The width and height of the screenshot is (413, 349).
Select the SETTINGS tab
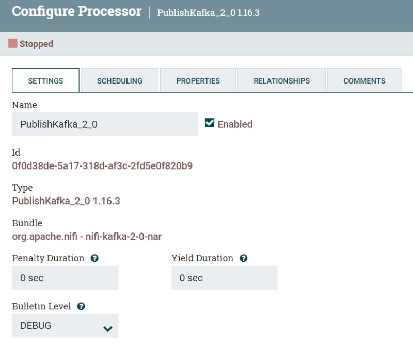click(x=45, y=80)
